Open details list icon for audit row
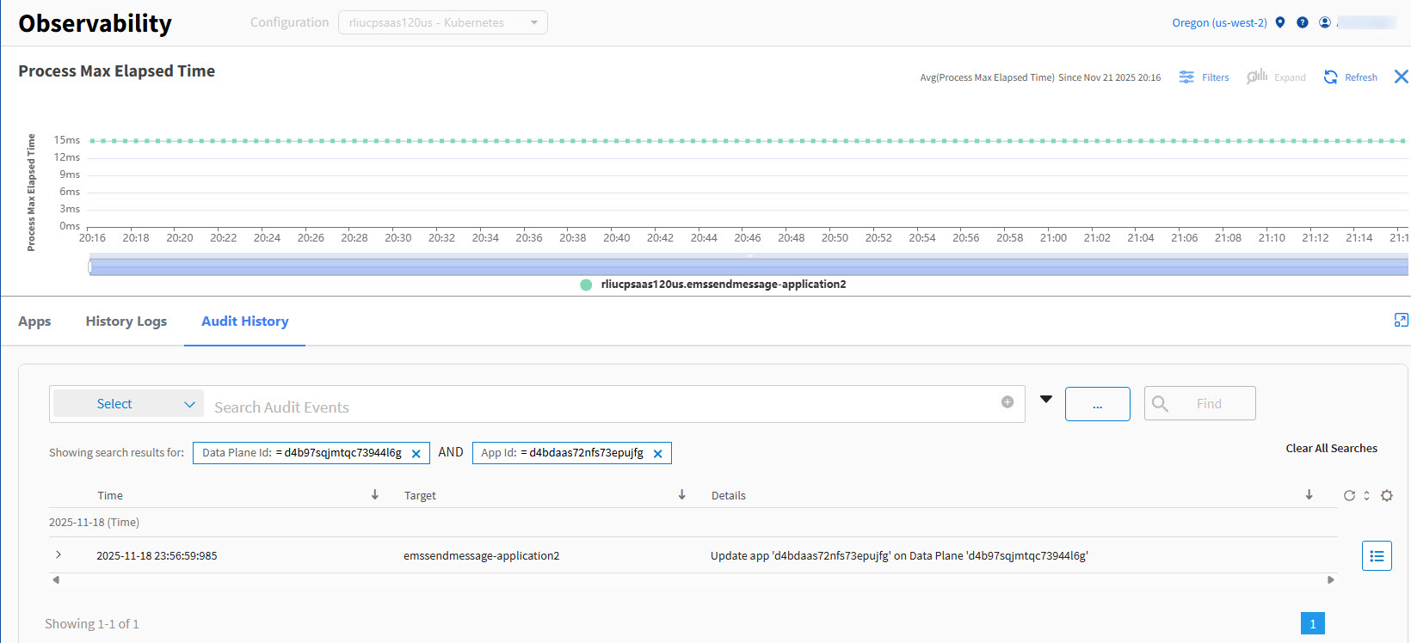Screen dimensions: 1411x643 pyautogui.click(x=1377, y=556)
